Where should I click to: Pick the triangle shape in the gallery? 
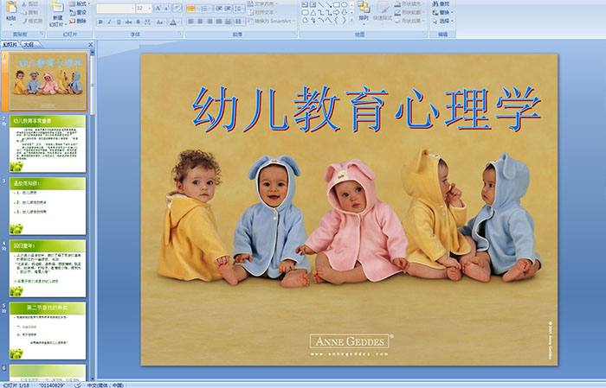coord(313,13)
